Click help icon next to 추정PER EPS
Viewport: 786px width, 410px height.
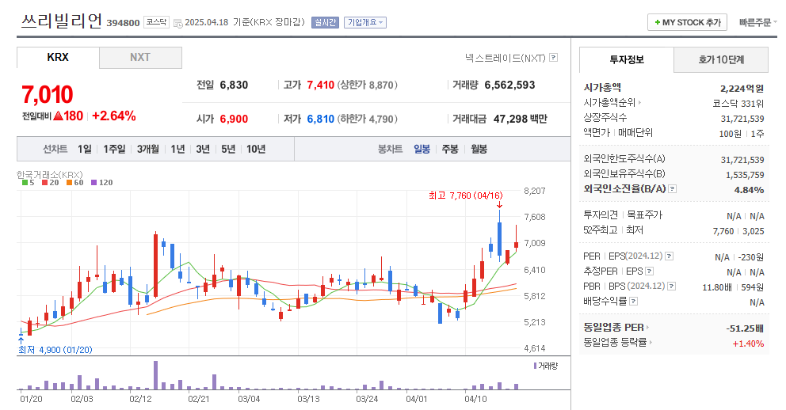pyautogui.click(x=649, y=271)
